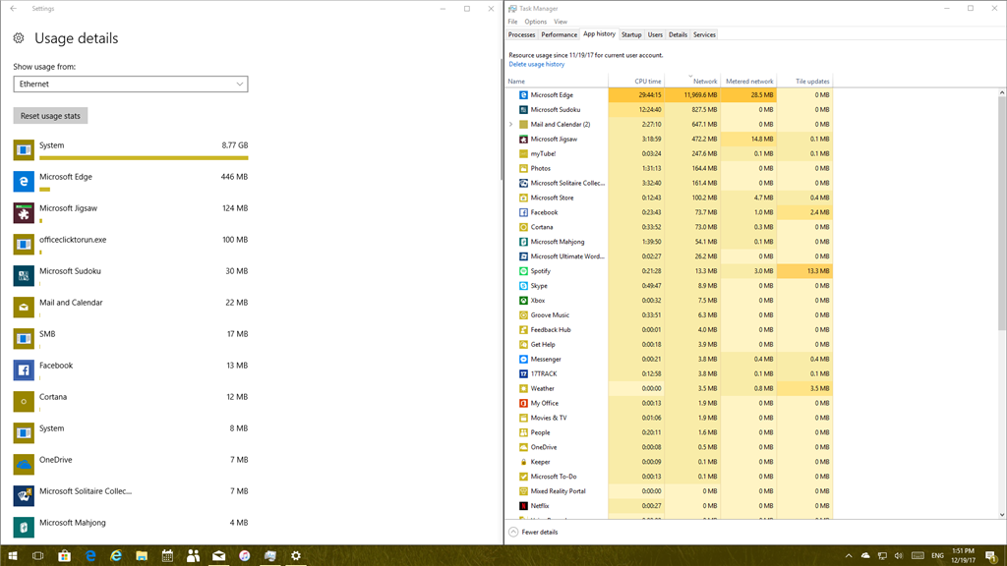Sort by the Name column header
Image resolution: width=1007 pixels, height=566 pixels.
click(557, 82)
